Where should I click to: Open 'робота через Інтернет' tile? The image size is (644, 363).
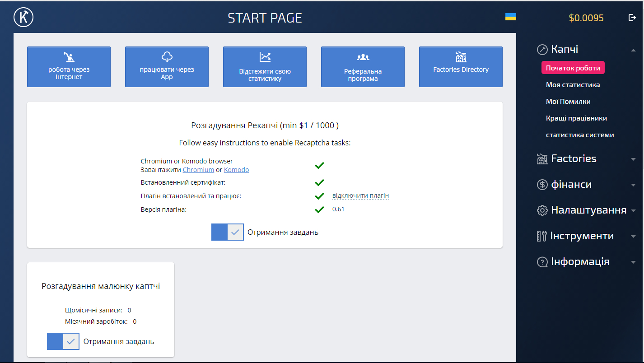tap(69, 67)
